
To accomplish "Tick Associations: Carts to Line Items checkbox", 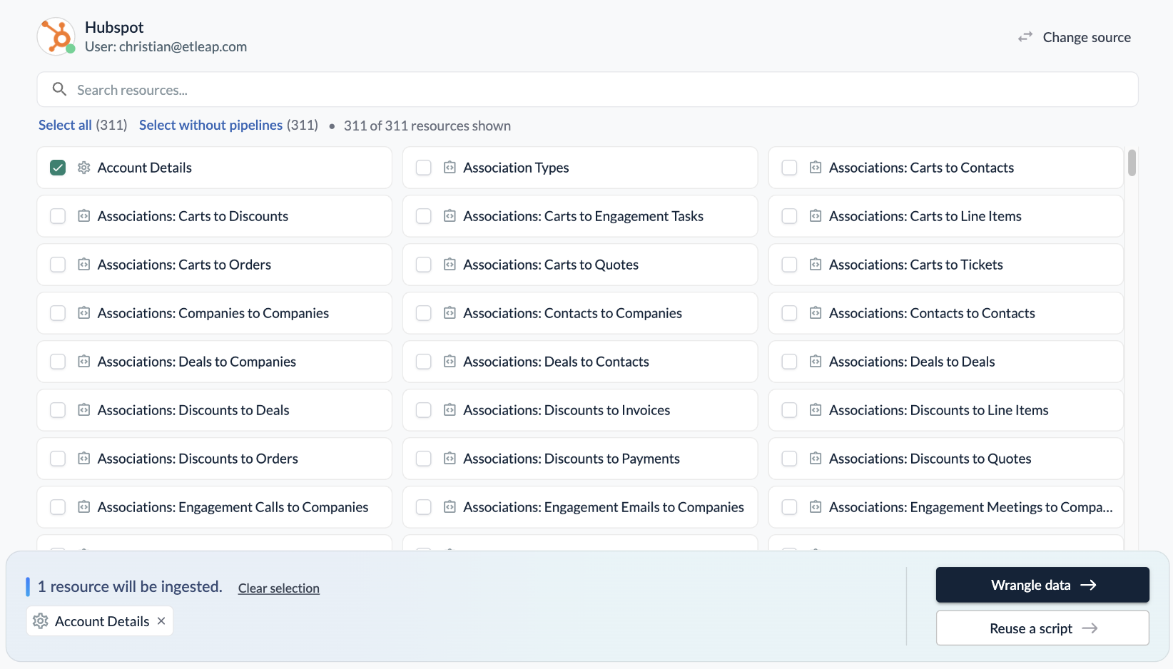I will (x=790, y=216).
